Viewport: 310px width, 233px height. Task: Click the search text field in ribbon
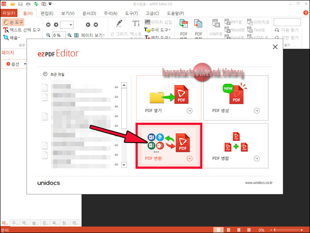pyautogui.click(x=287, y=22)
